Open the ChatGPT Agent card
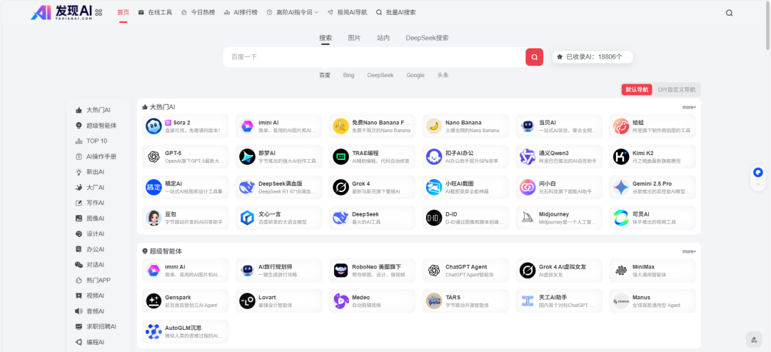 click(x=465, y=271)
